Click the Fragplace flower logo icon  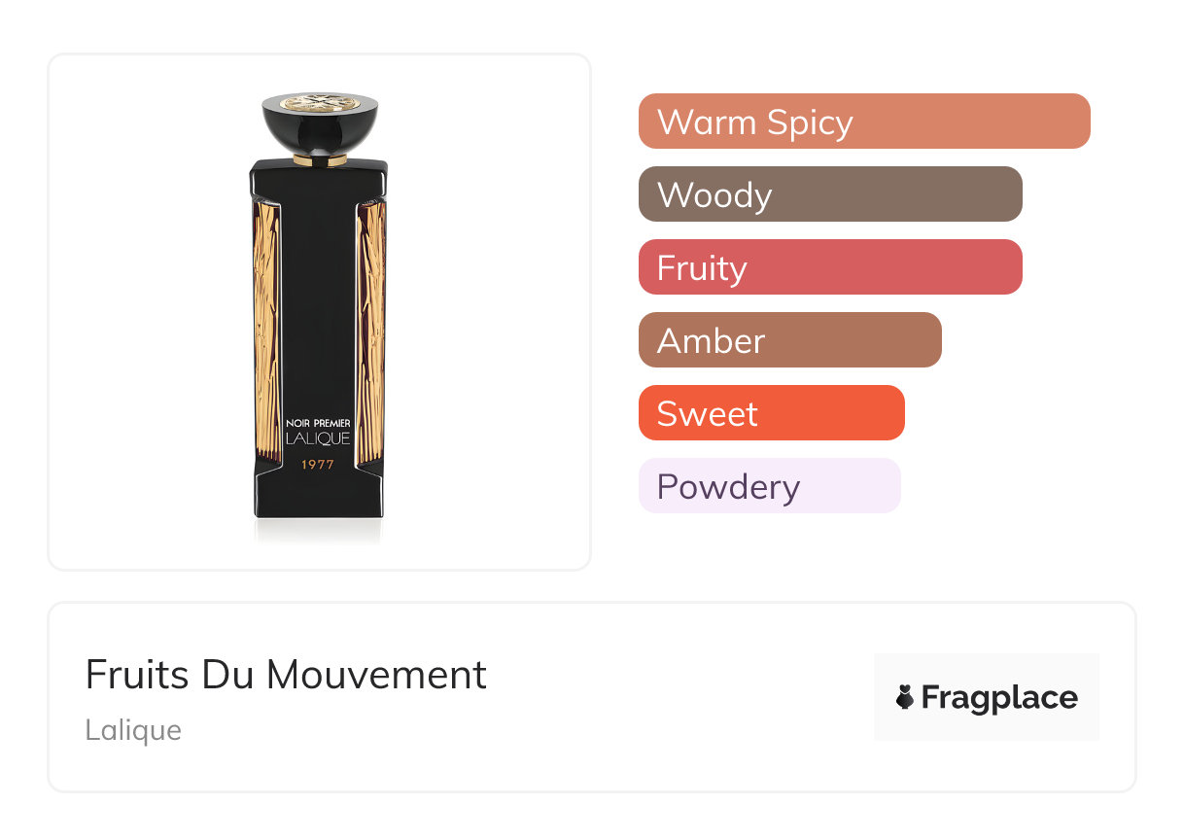click(905, 698)
